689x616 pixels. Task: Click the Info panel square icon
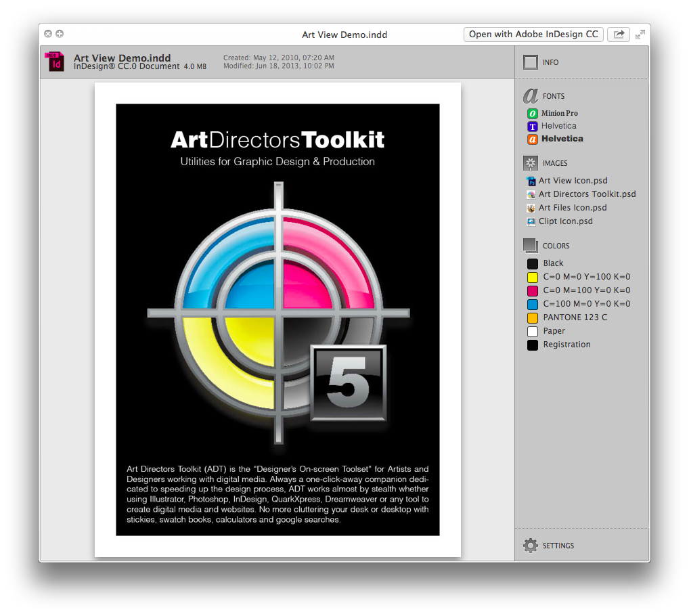[x=531, y=62]
